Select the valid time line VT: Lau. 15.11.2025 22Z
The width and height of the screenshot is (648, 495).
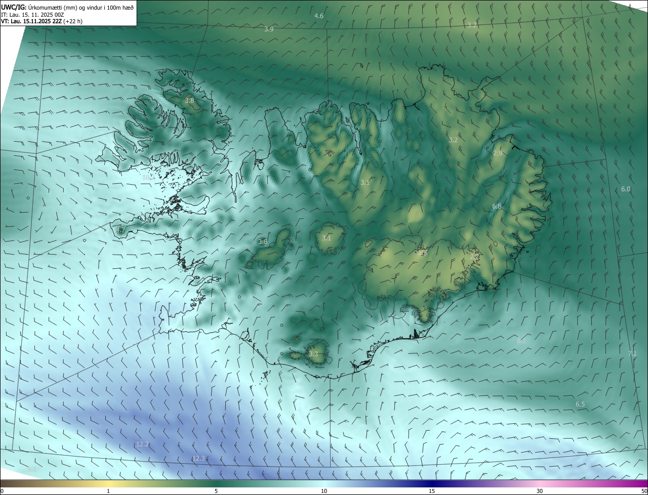[x=42, y=21]
